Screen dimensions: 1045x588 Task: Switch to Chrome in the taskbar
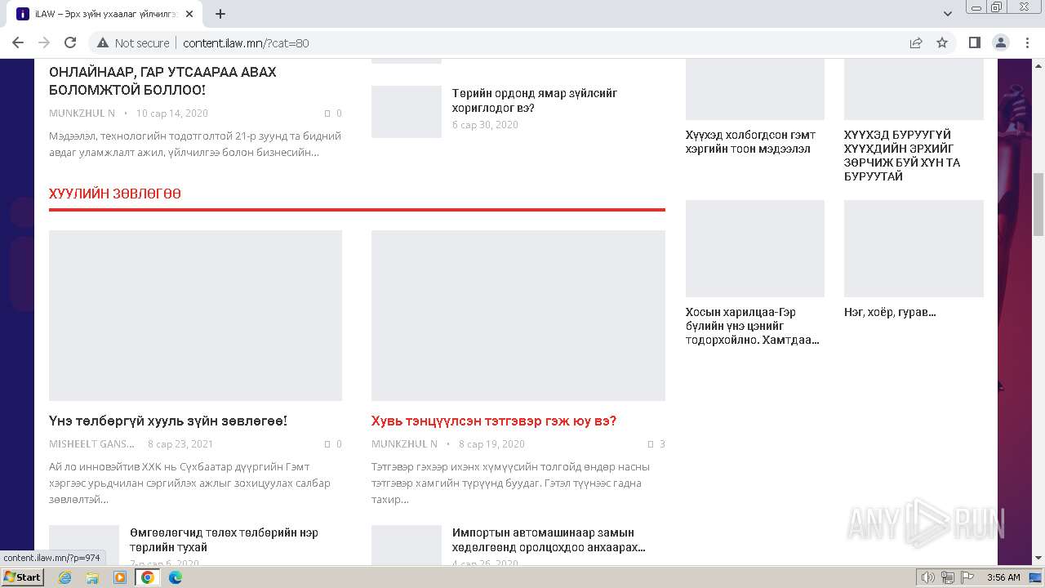[148, 577]
